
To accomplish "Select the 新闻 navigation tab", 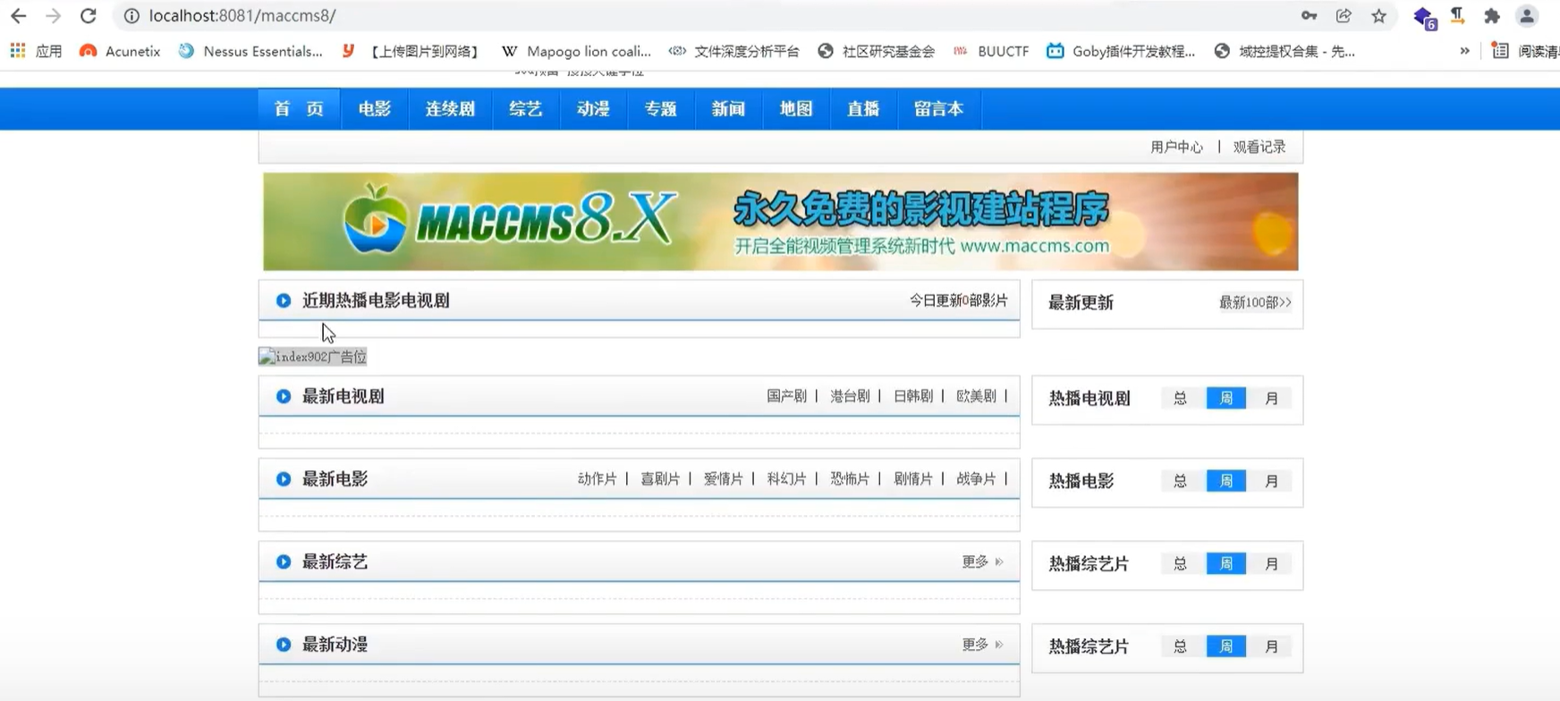I will coord(728,109).
